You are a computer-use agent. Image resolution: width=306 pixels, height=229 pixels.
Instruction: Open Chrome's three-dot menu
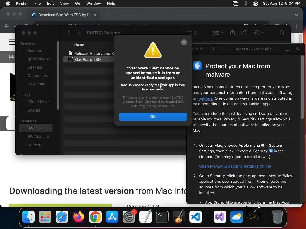click(296, 26)
